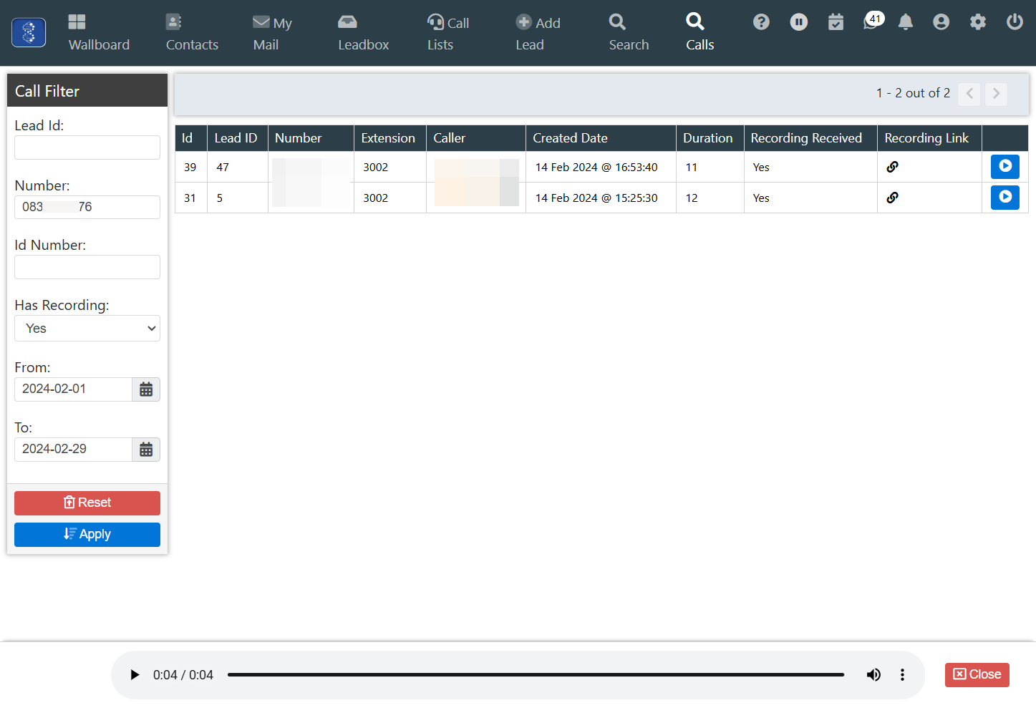Go to Contacts
Image resolution: width=1036 pixels, height=708 pixels.
pyautogui.click(x=192, y=33)
